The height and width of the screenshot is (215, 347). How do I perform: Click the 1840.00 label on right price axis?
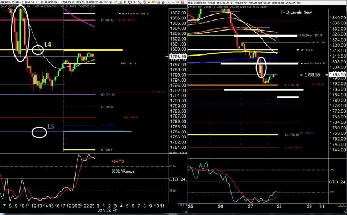point(338,18)
